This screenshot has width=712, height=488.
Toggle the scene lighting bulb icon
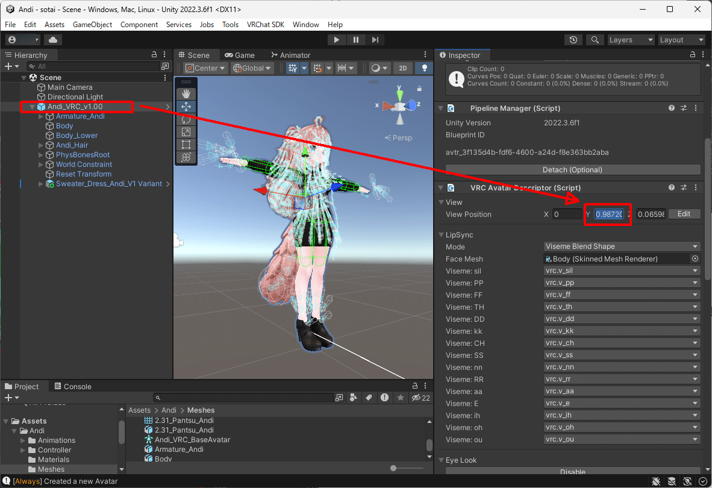(x=425, y=68)
